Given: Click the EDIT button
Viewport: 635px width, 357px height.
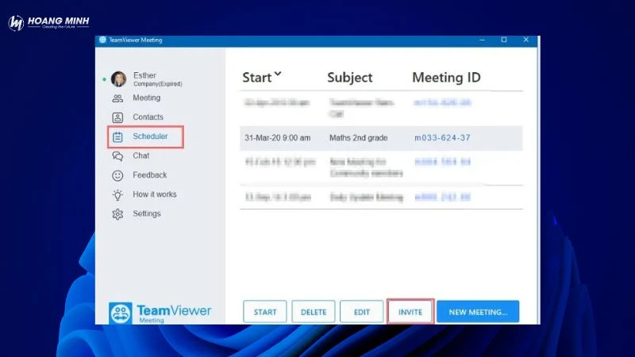Looking at the screenshot, I should (362, 312).
